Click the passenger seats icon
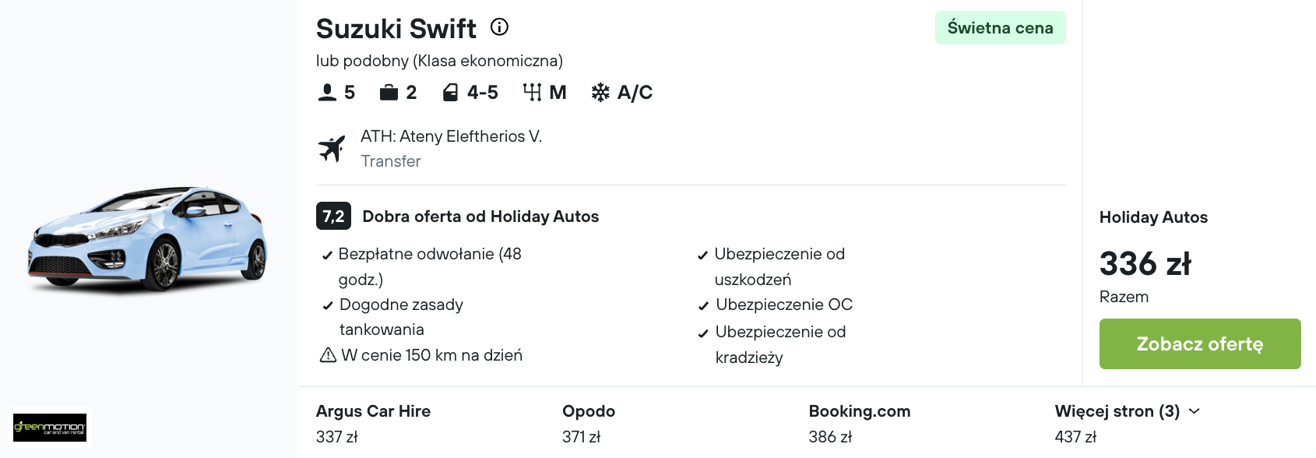Image resolution: width=1316 pixels, height=458 pixels. tap(327, 93)
